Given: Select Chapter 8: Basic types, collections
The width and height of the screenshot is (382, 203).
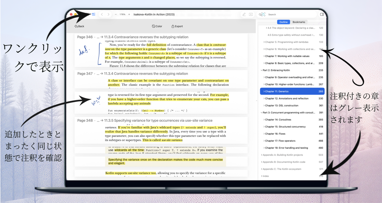Looking at the screenshot, I should coord(292,63).
